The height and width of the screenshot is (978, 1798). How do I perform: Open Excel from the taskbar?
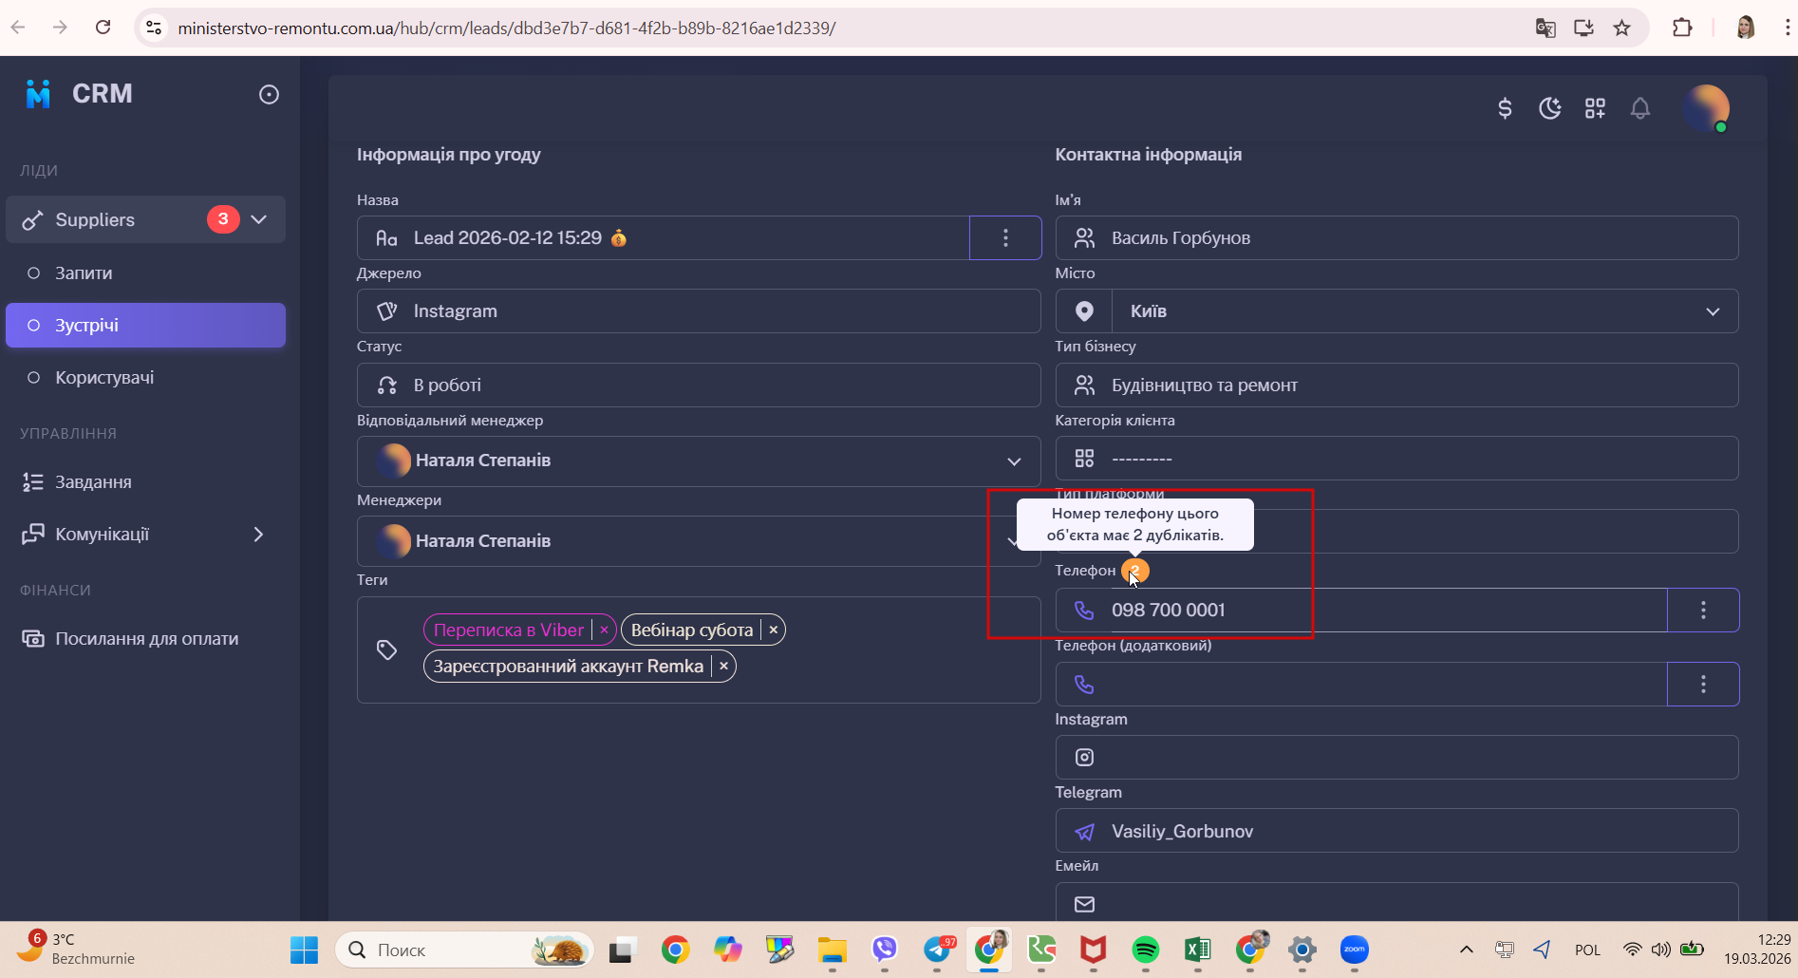point(1198,950)
